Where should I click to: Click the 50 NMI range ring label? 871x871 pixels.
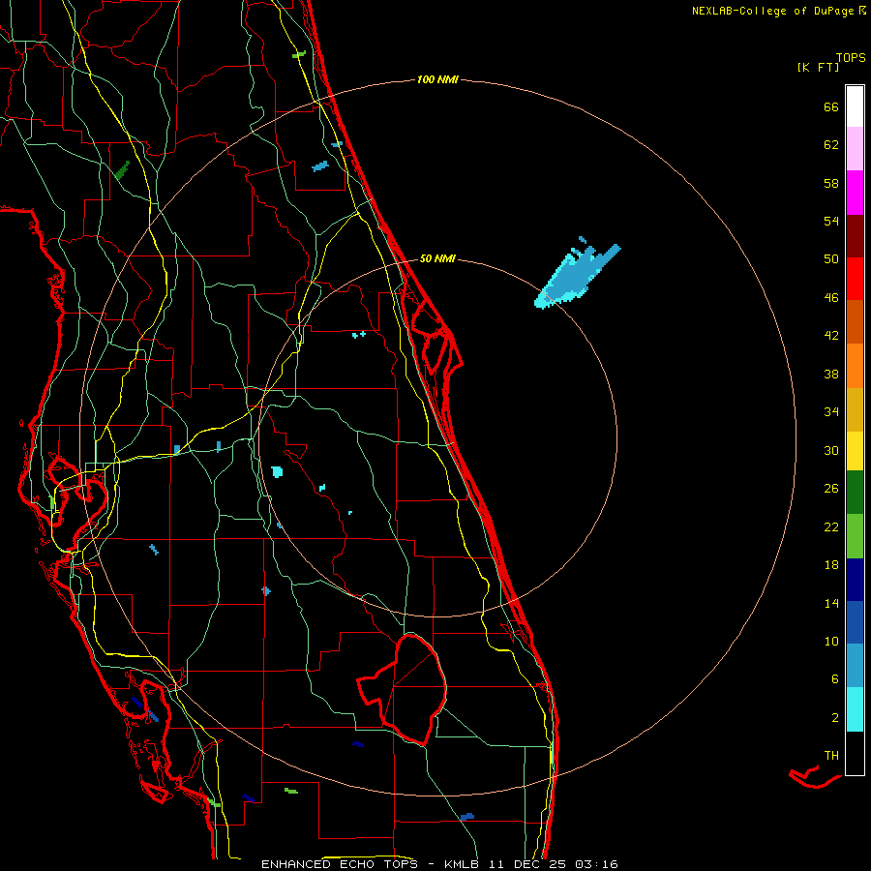click(437, 258)
